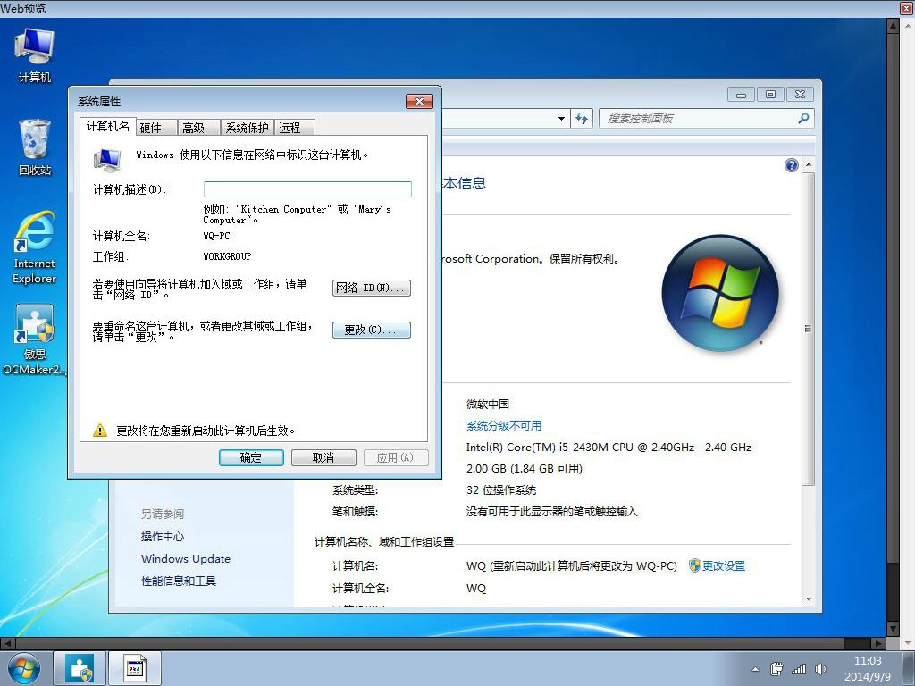Open the 更改设置 link
915x686 pixels.
(x=723, y=565)
